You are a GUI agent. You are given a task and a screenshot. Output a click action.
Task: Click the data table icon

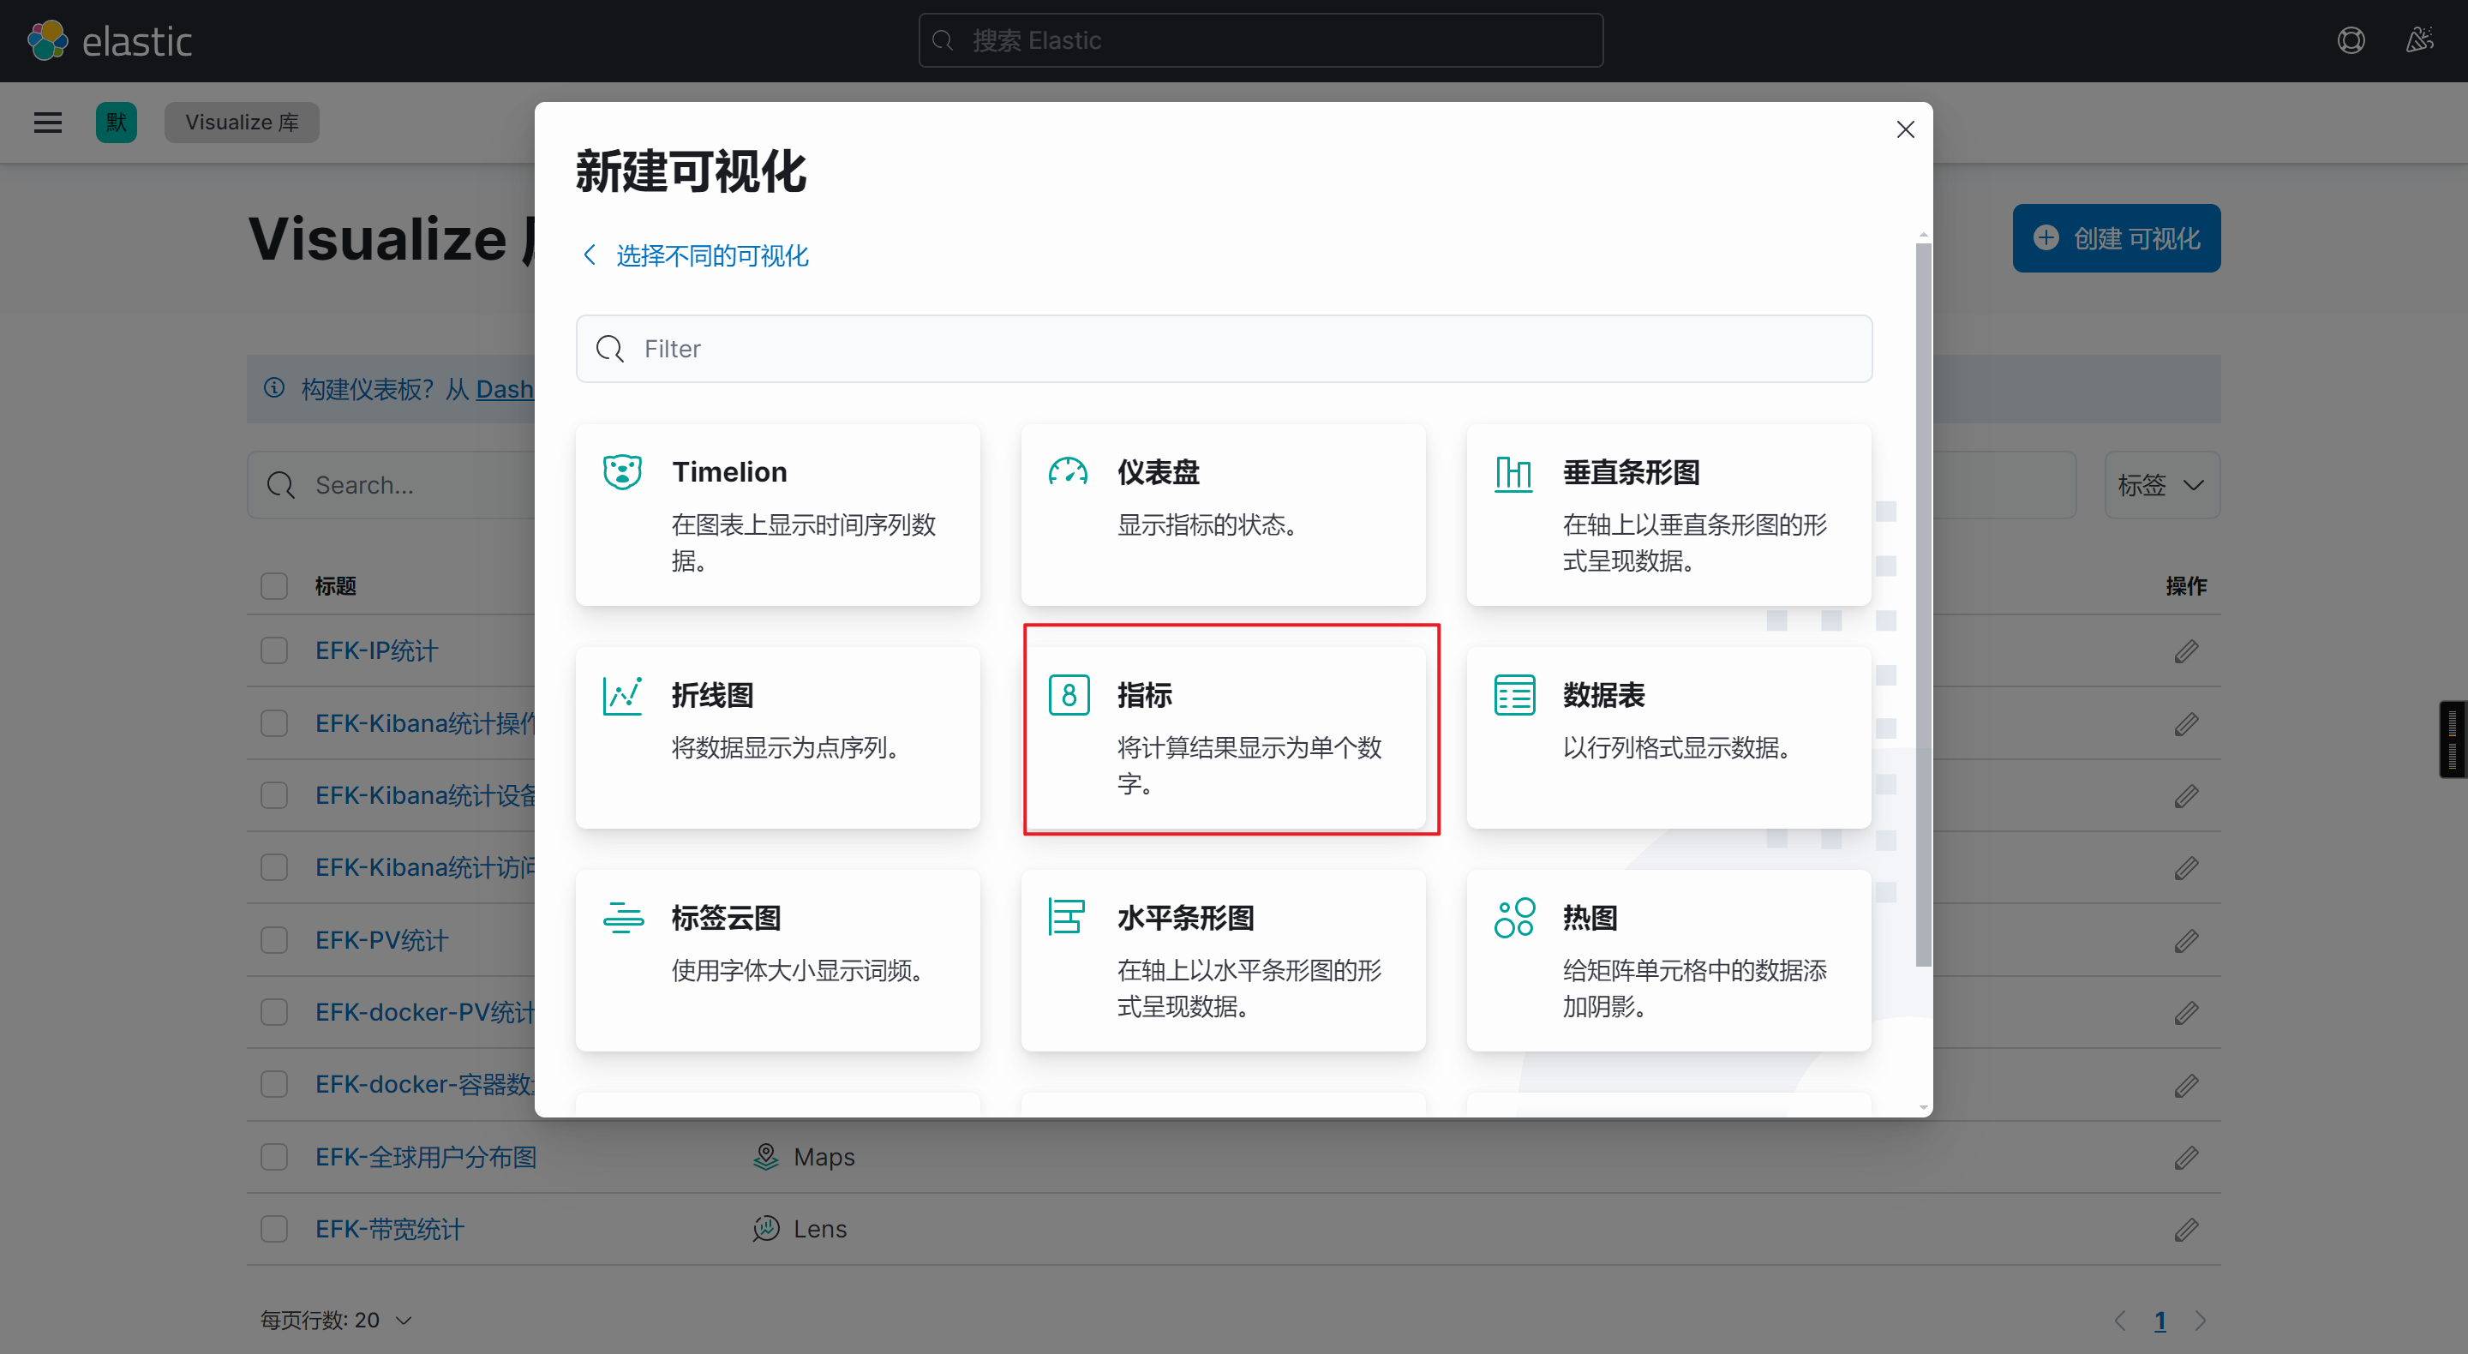[1513, 695]
